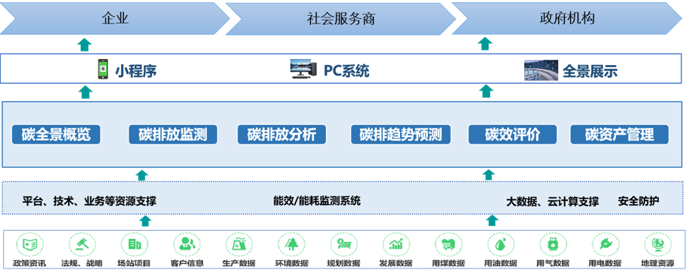This screenshot has height=273, width=689.
Task: Open the 碳全景概览 module button
Action: point(56,135)
